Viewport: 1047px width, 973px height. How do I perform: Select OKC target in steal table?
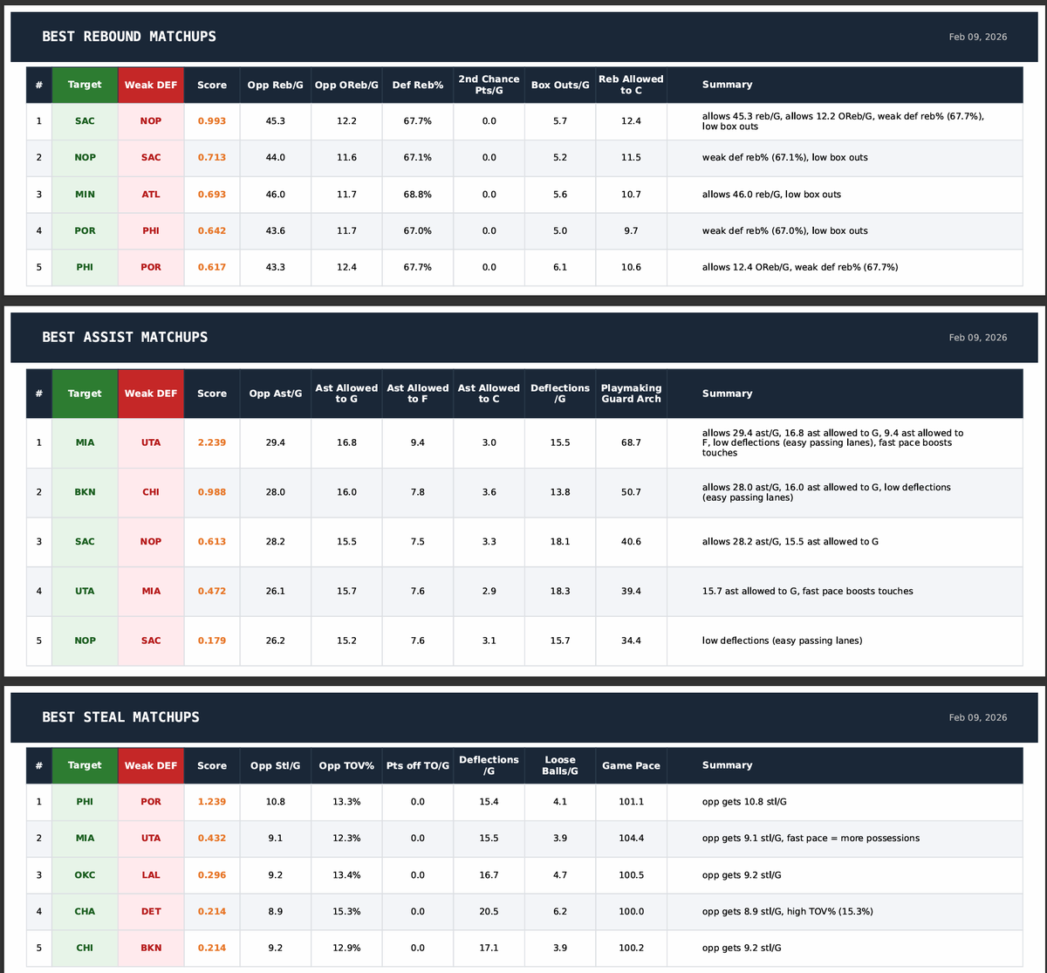(x=85, y=874)
